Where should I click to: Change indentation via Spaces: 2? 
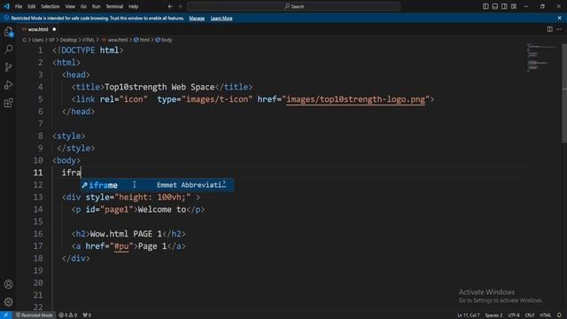[493, 315]
